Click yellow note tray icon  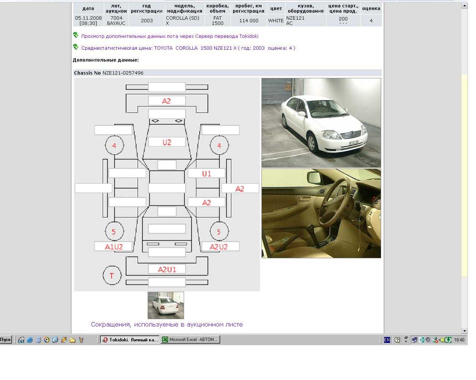coord(442,340)
